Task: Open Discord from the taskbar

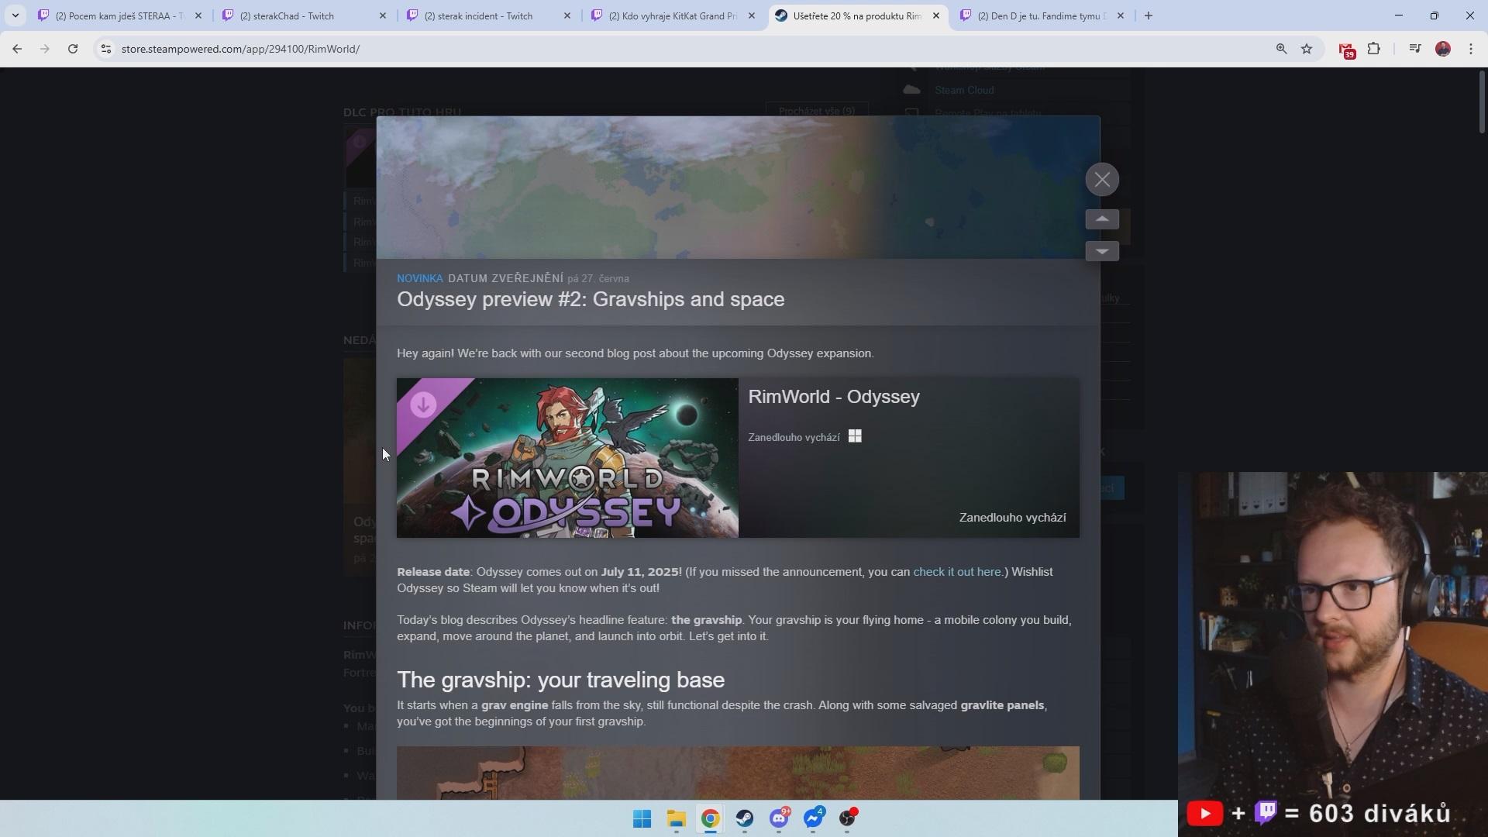Action: click(x=779, y=818)
